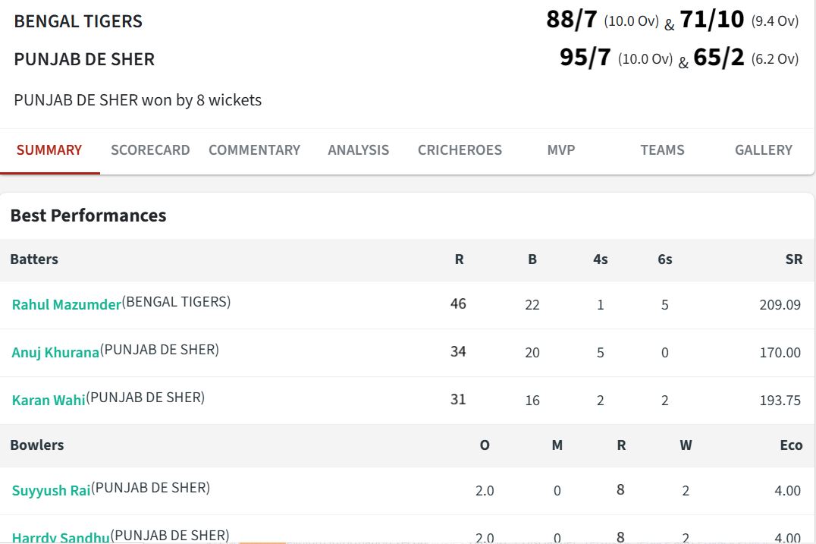Click the Batters column header row
The image size is (816, 544).
point(34,259)
